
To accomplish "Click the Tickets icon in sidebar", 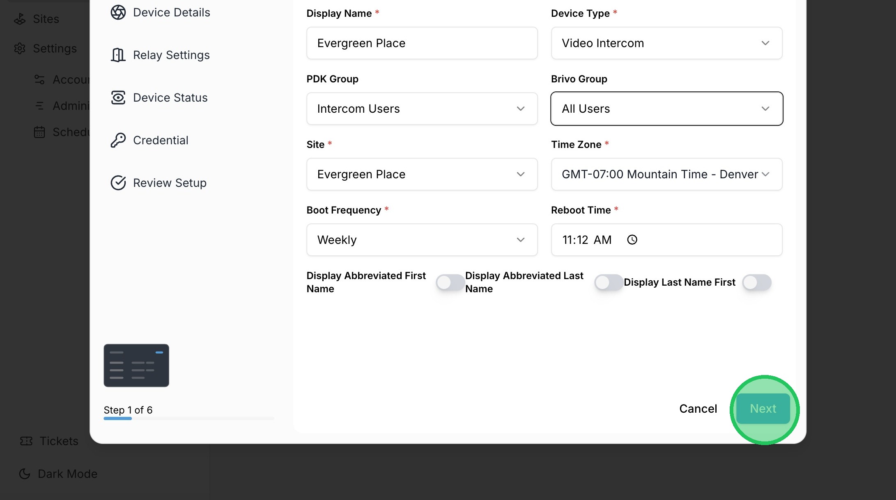I will tap(26, 441).
